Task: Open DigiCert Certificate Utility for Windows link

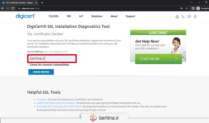Action: pos(55,103)
